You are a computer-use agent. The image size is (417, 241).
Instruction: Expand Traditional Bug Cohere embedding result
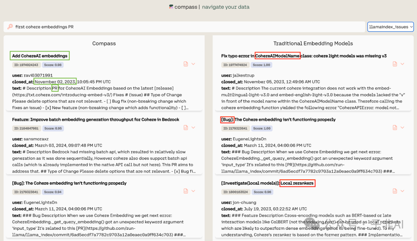click(402, 128)
